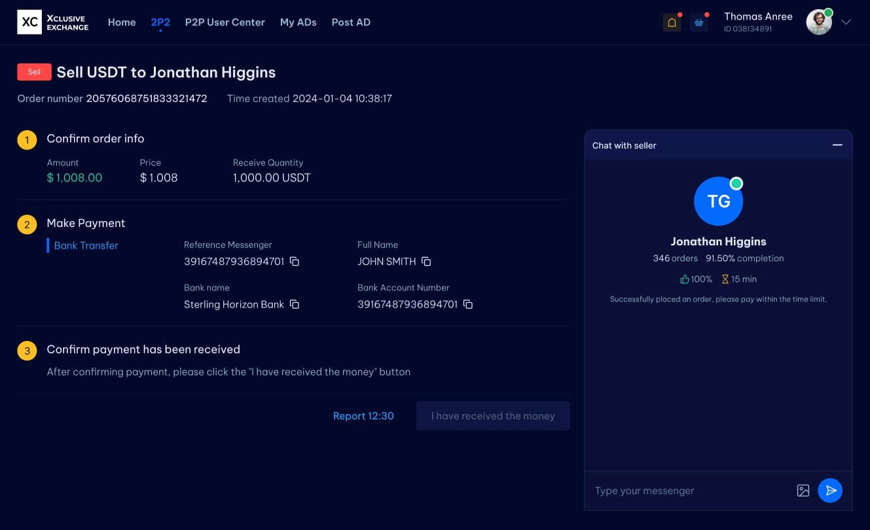The image size is (870, 530).
Task: Open the My ADs section
Action: (x=298, y=22)
